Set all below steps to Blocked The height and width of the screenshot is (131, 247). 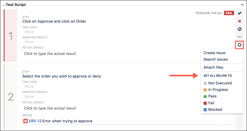click(x=215, y=110)
